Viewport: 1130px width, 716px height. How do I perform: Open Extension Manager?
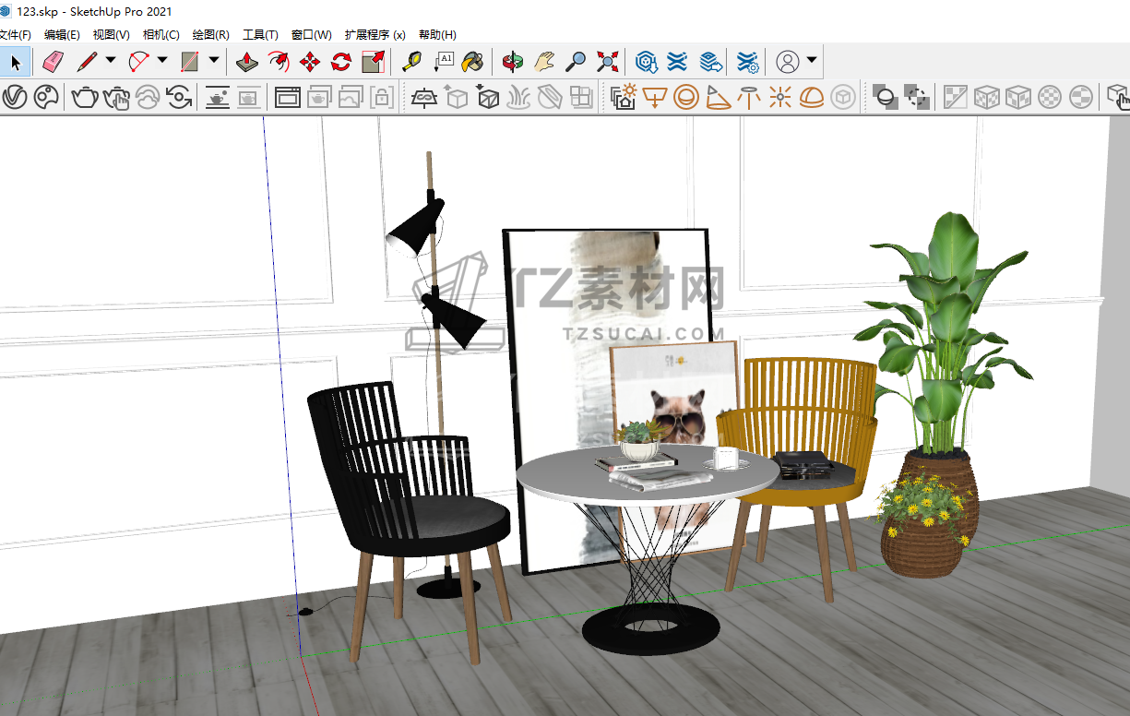(x=748, y=62)
